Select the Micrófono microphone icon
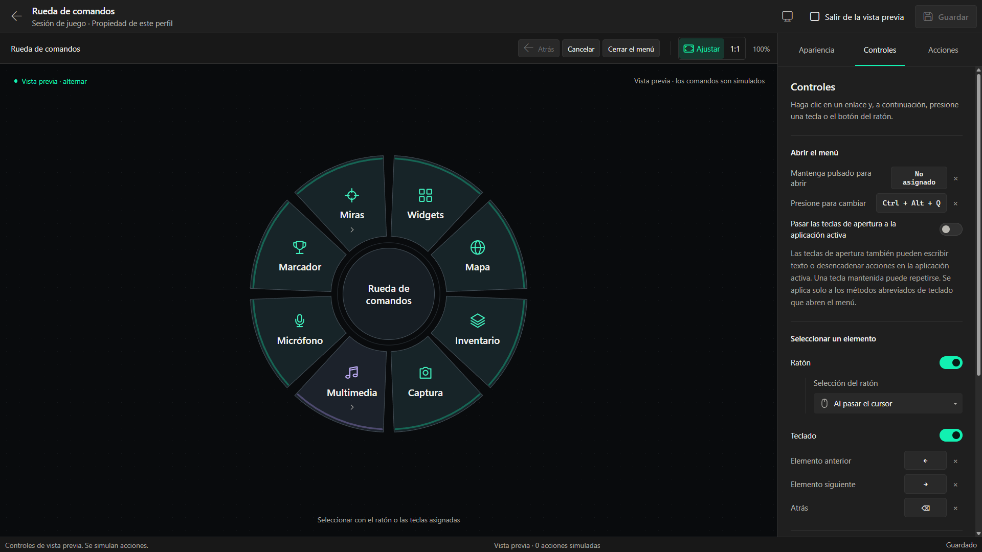Screen dimensions: 982x552 [300, 320]
